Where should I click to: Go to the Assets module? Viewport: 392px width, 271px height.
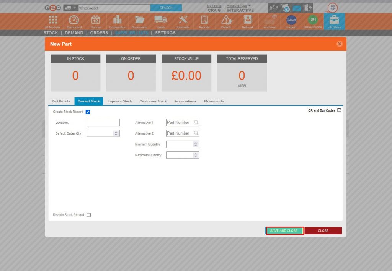[x=161, y=21]
